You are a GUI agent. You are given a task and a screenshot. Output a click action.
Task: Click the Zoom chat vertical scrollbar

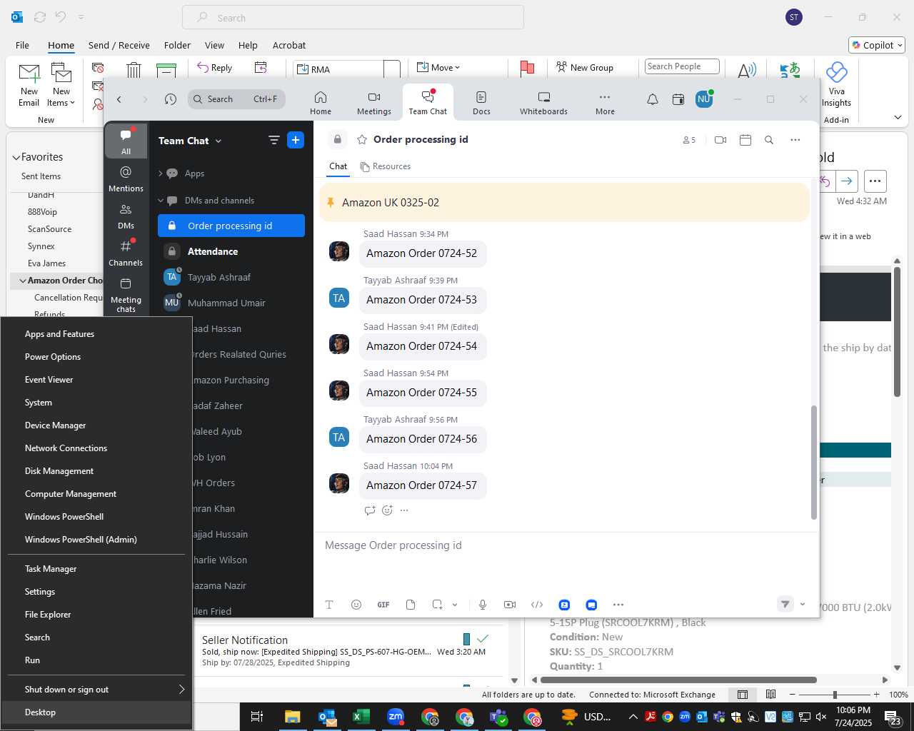pyautogui.click(x=814, y=462)
